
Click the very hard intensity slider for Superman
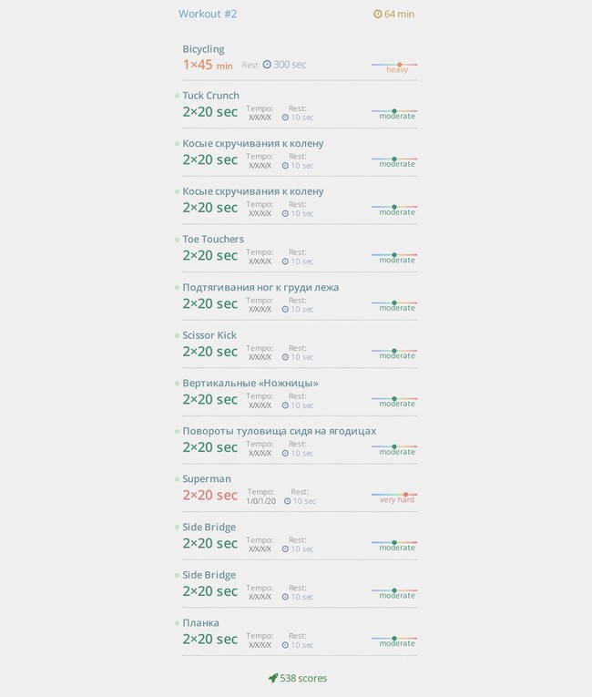click(394, 495)
